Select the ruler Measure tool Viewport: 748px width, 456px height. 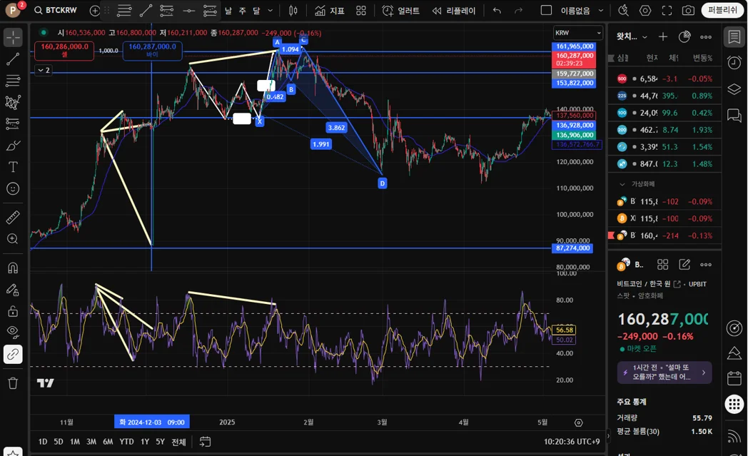pos(13,218)
